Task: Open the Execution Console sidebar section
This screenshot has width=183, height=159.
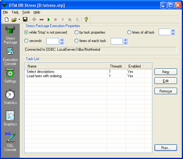Action: click(x=10, y=57)
